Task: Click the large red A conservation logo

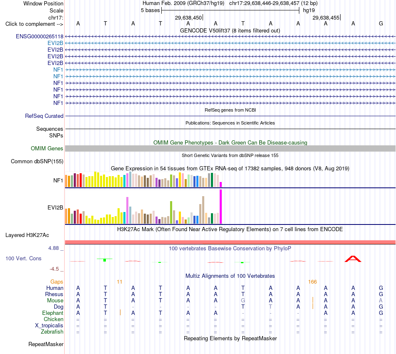Action: [x=353, y=259]
